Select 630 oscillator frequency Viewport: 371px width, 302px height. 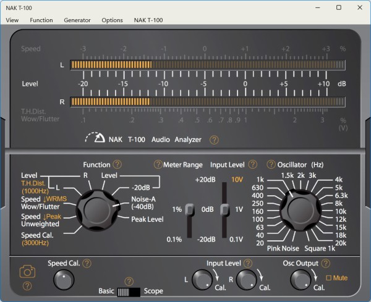pos(258,188)
